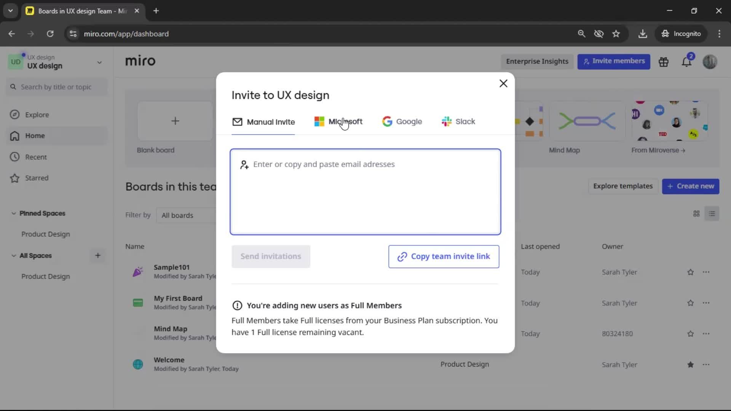731x411 pixels.
Task: Create a Blank board
Action: click(x=175, y=121)
